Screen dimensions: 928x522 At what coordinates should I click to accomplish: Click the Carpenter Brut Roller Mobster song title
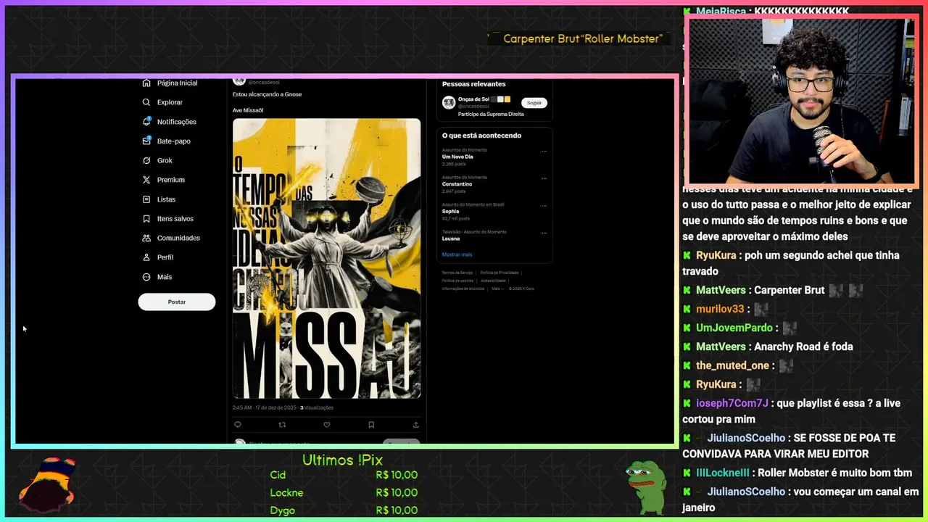pyautogui.click(x=583, y=38)
